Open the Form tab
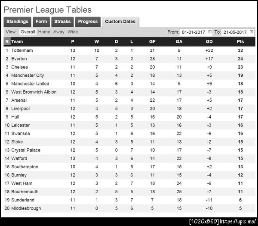The image size is (258, 226). [41, 22]
